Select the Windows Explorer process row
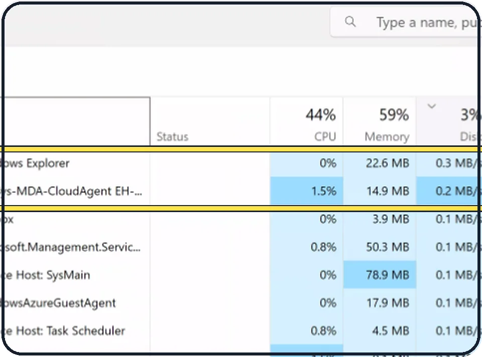This screenshot has width=482, height=357. pos(240,163)
